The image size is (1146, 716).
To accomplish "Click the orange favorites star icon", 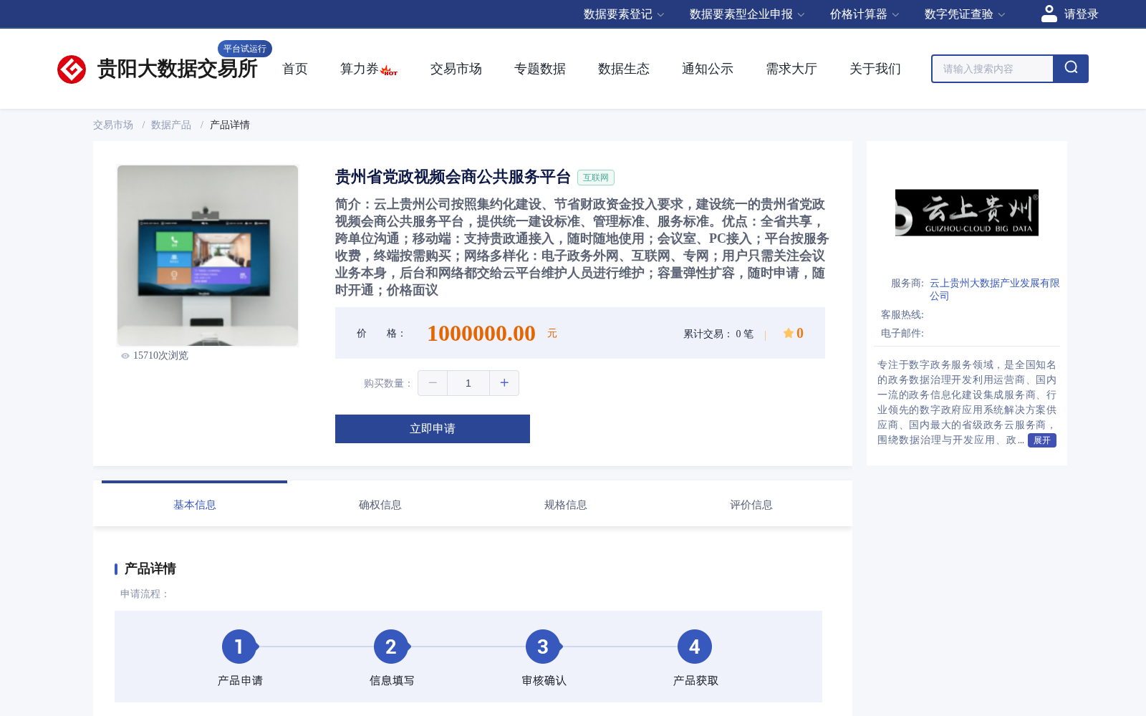I will (x=788, y=333).
